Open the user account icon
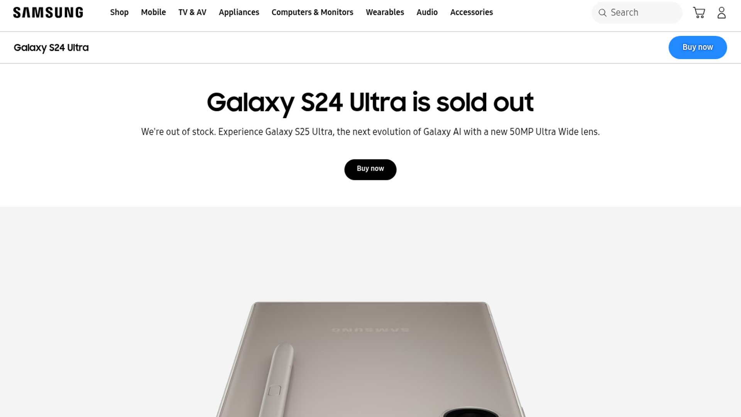 [x=721, y=13]
